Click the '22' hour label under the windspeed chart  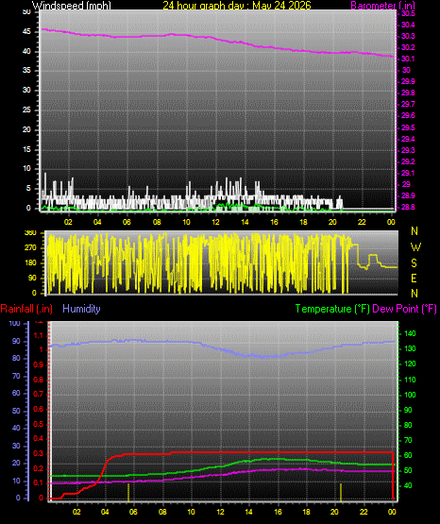362,222
